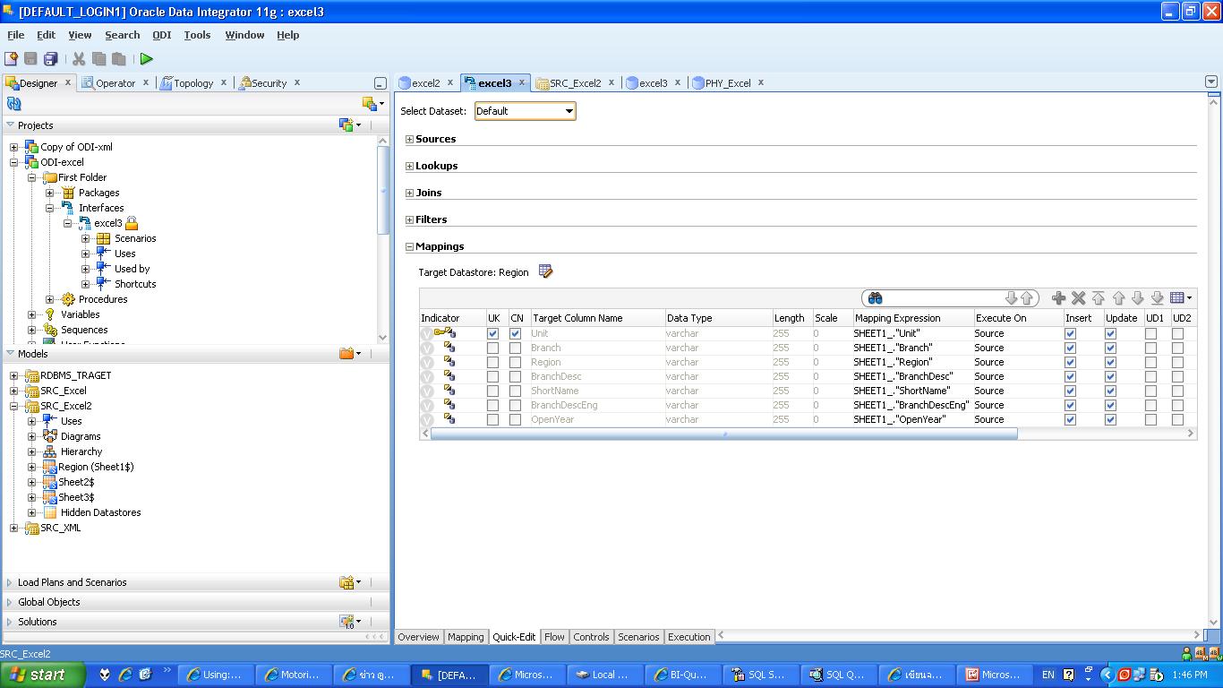Image resolution: width=1223 pixels, height=688 pixels.
Task: Click the refresh icon in Designer panel
Action: point(13,104)
